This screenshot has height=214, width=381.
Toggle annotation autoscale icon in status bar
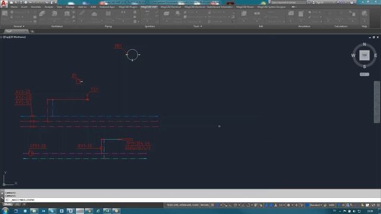coord(271,205)
